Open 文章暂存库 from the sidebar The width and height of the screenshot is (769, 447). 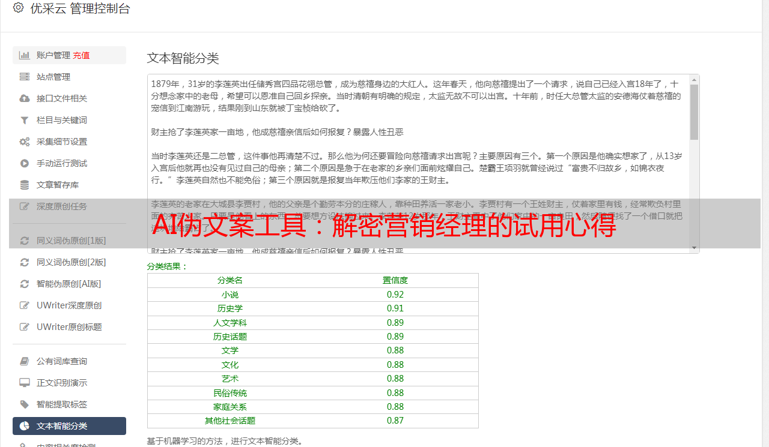[x=69, y=185]
